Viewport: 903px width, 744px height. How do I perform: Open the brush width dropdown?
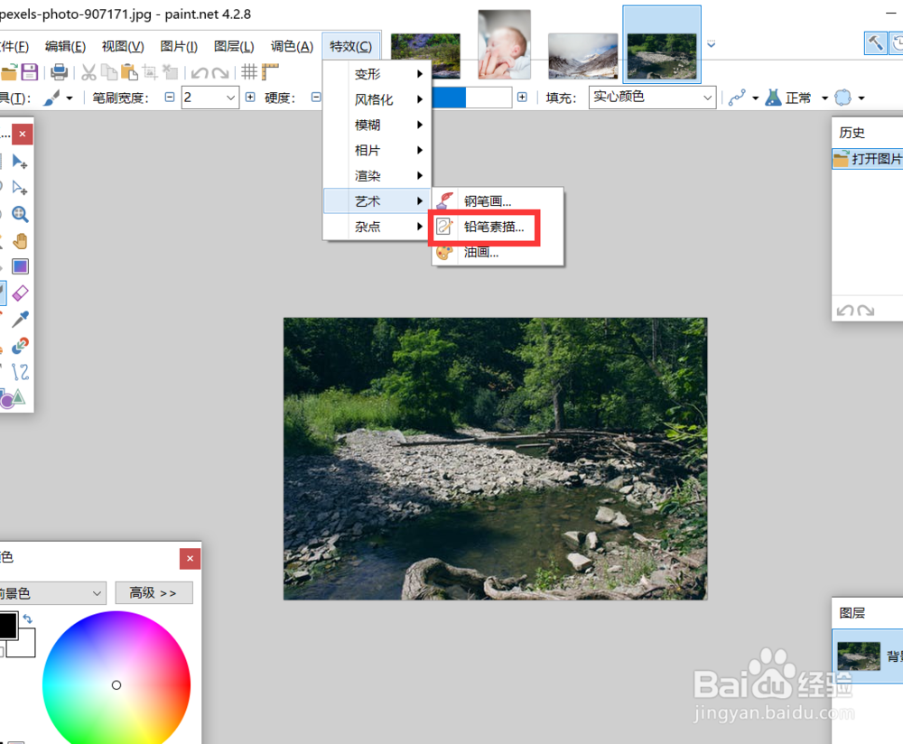click(230, 97)
